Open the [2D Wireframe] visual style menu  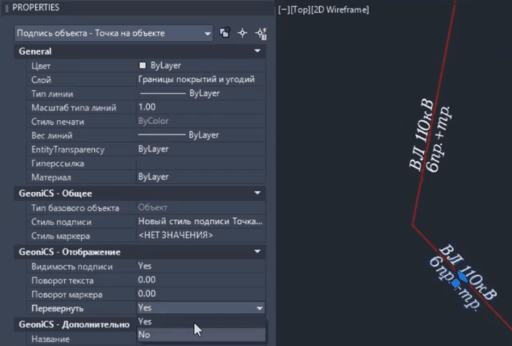tap(340, 10)
